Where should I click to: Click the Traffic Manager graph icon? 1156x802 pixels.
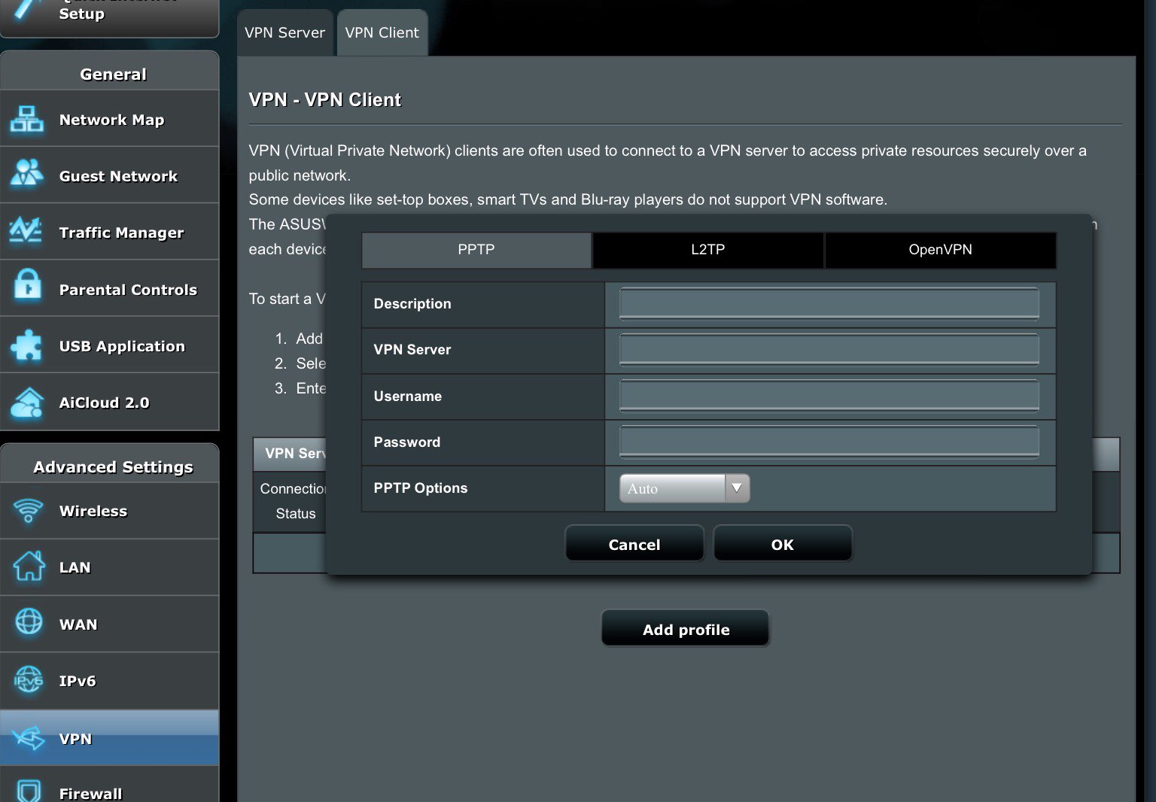26,231
